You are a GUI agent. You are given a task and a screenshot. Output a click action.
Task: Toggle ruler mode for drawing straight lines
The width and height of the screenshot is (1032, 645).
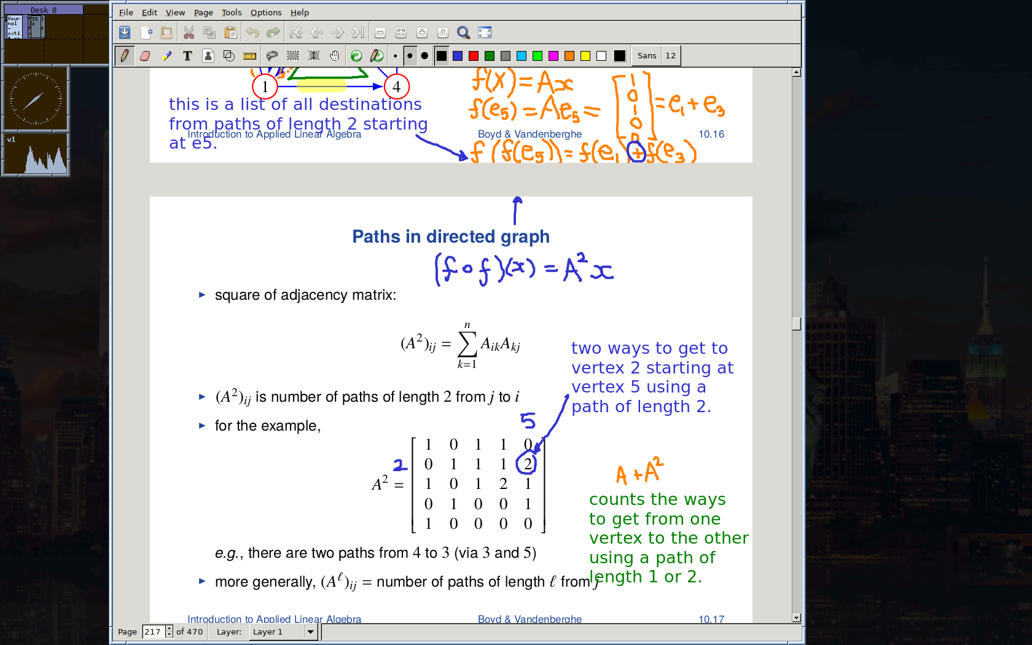[250, 55]
